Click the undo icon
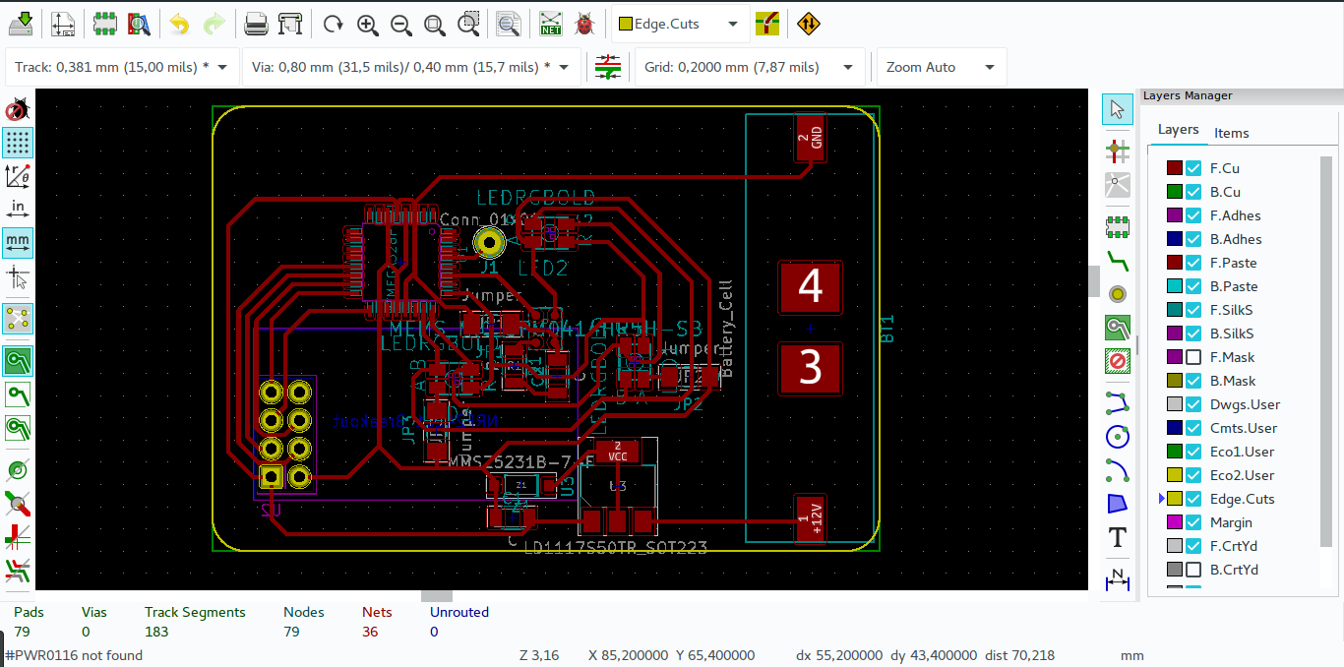Image resolution: width=1344 pixels, height=667 pixels. click(x=178, y=23)
